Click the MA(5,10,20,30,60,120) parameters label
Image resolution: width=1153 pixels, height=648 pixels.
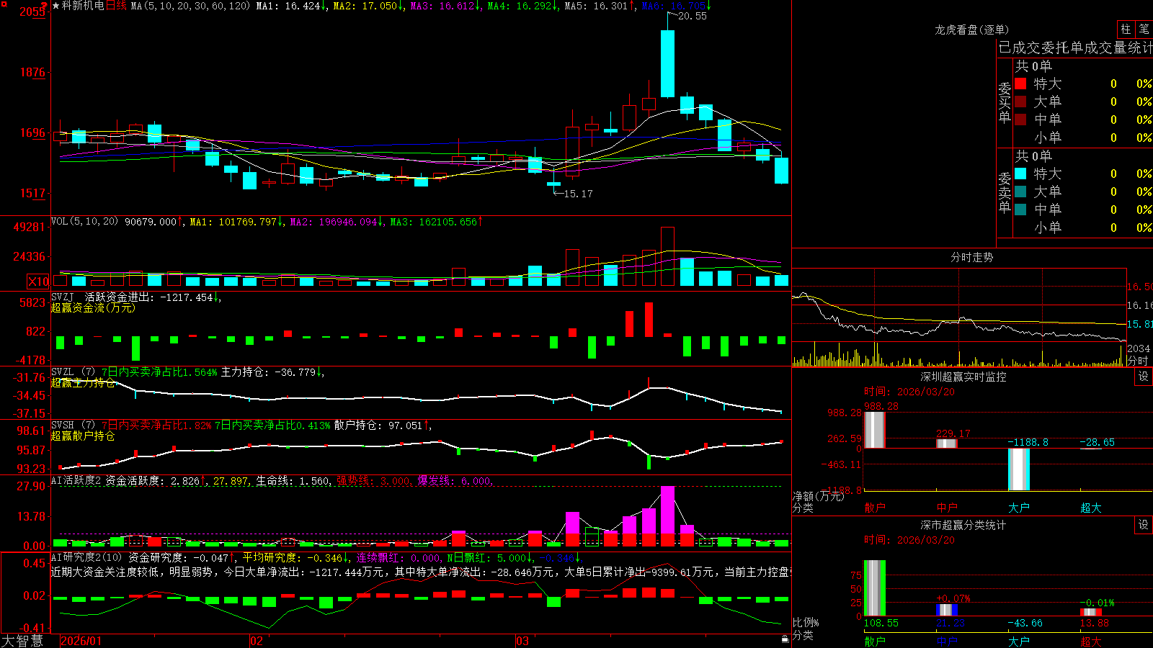pyautogui.click(x=191, y=6)
